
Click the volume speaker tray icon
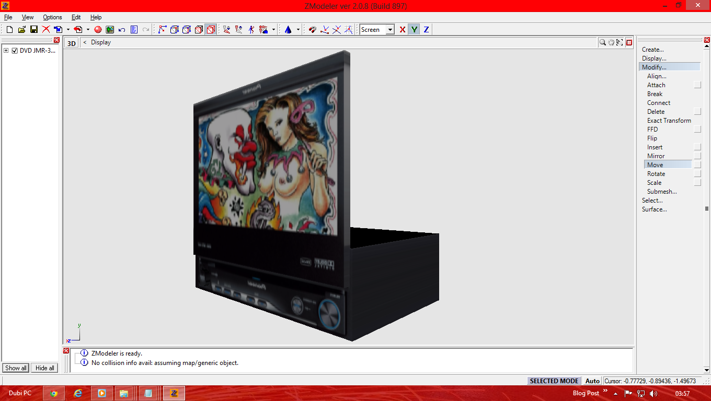point(653,393)
